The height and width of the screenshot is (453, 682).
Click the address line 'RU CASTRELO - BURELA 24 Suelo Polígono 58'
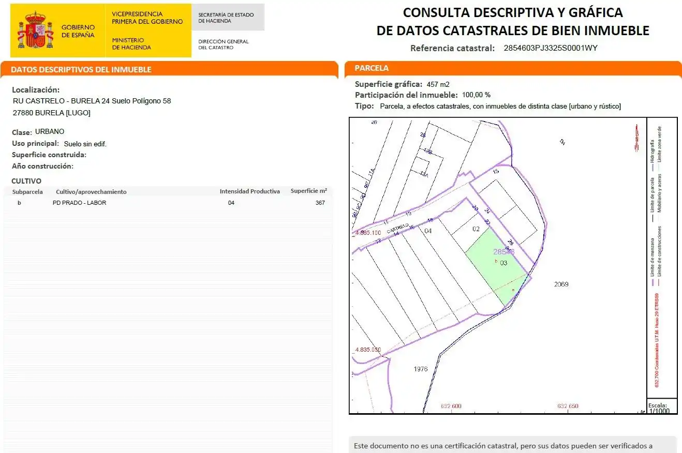coord(92,101)
